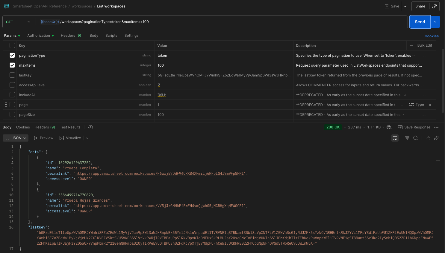Open the Scripts tab
This screenshot has height=253, width=445.
pos(111,36)
